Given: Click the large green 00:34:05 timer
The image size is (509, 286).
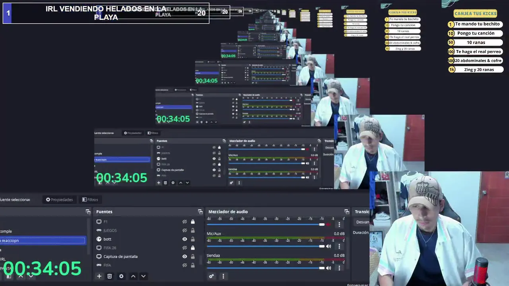Looking at the screenshot, I should tap(43, 269).
